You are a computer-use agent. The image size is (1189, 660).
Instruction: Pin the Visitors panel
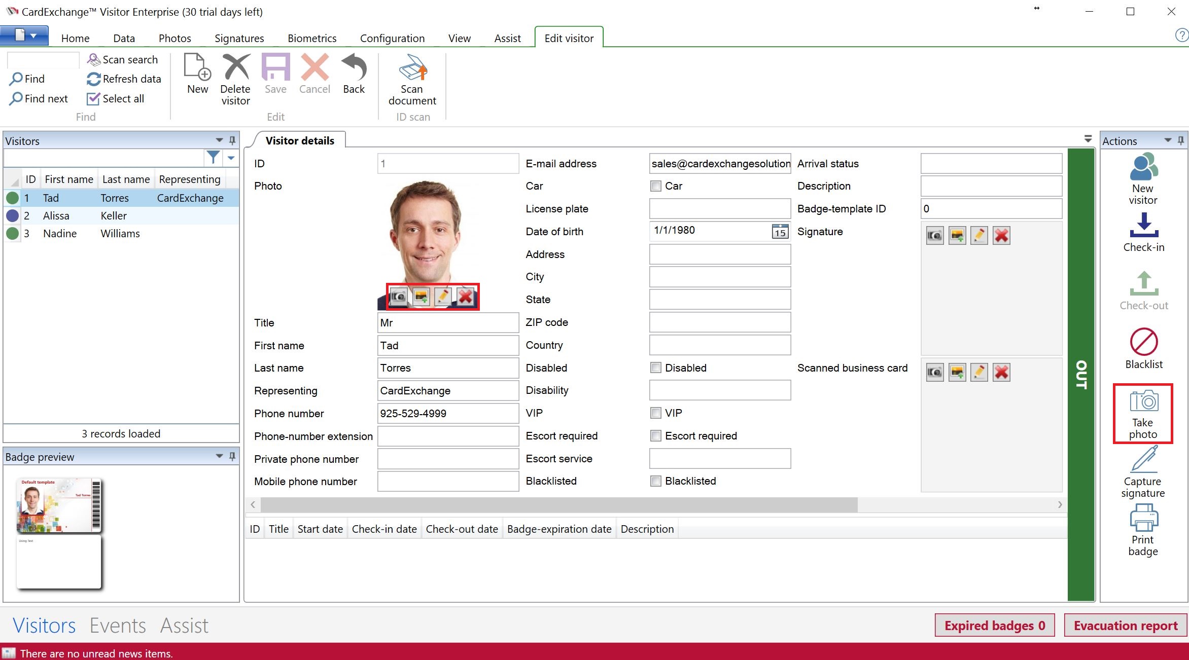(232, 140)
